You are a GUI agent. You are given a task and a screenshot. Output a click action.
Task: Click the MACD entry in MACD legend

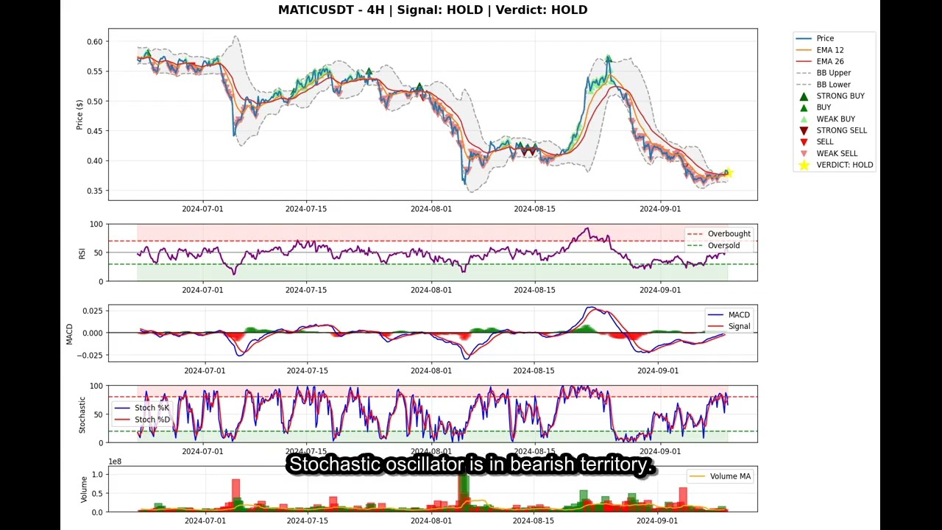[729, 315]
